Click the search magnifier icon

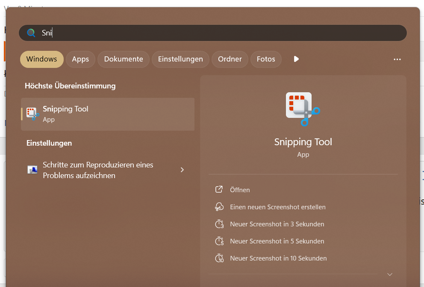pyautogui.click(x=31, y=33)
